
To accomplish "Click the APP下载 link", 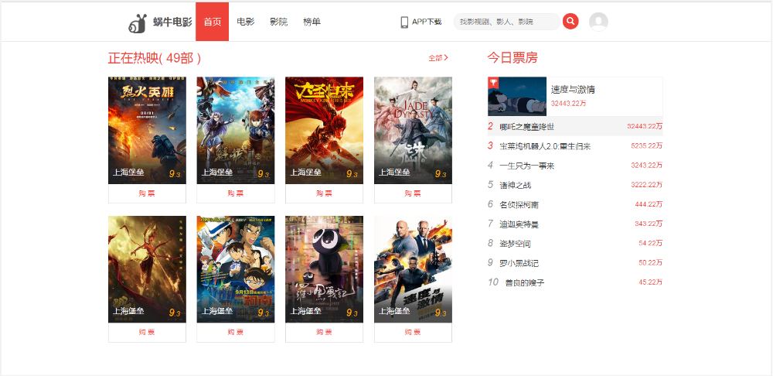I will tap(427, 22).
